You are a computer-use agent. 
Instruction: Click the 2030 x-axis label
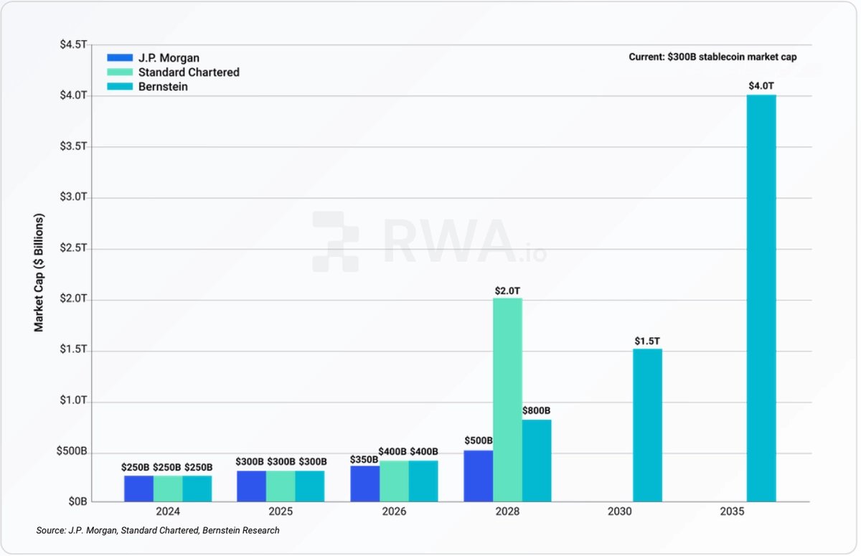tap(619, 512)
